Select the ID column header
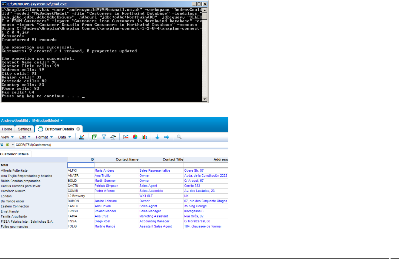 81,160
